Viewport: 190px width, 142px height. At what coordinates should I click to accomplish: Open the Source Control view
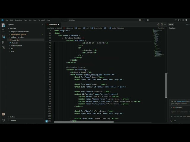(x=3, y=36)
